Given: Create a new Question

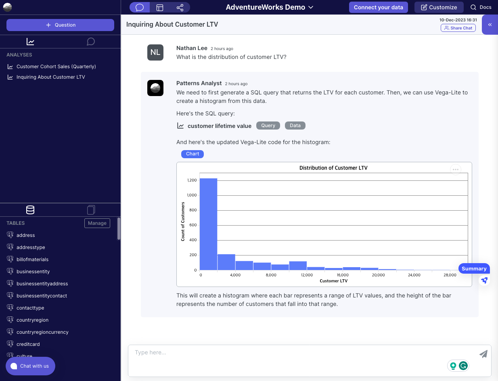Looking at the screenshot, I should click(61, 25).
